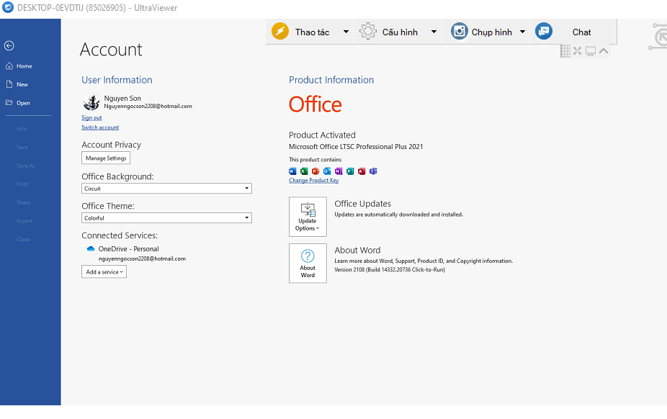Click the Word app icon under product contents
Screen dimensions: 667x419
[x=292, y=171]
